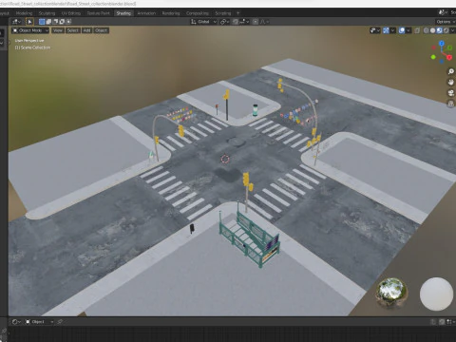Click the red X axis on navigation gizmo
The height and width of the screenshot is (342, 456).
pos(449,58)
